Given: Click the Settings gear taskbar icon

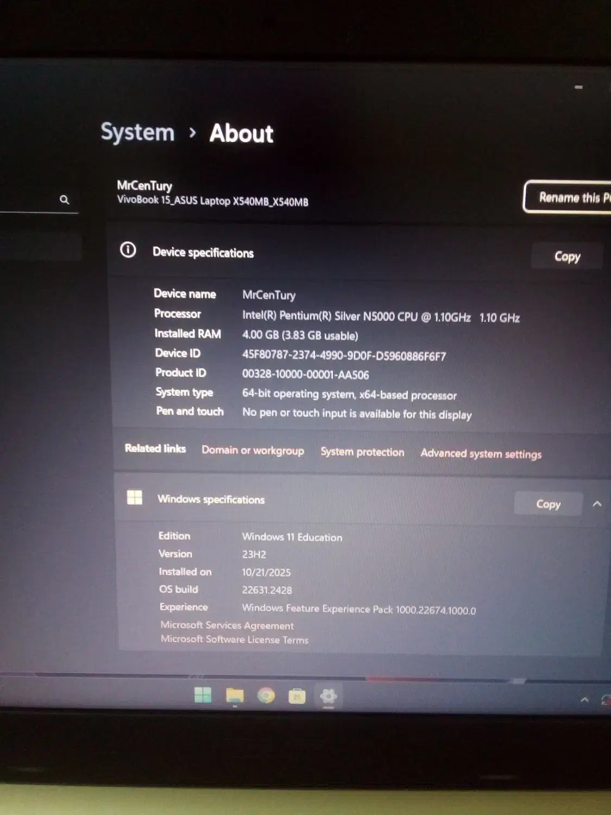Looking at the screenshot, I should pos(328,696).
